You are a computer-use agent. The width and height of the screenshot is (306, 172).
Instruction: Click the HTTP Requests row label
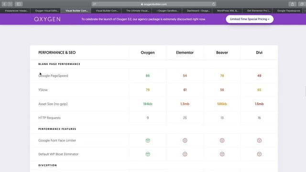(49, 118)
